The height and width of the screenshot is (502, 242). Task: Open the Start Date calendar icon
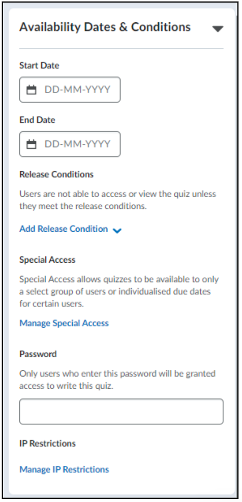pos(31,89)
